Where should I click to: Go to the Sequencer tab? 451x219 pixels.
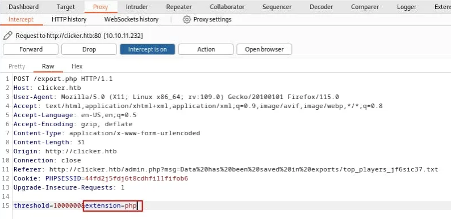[x=277, y=7]
